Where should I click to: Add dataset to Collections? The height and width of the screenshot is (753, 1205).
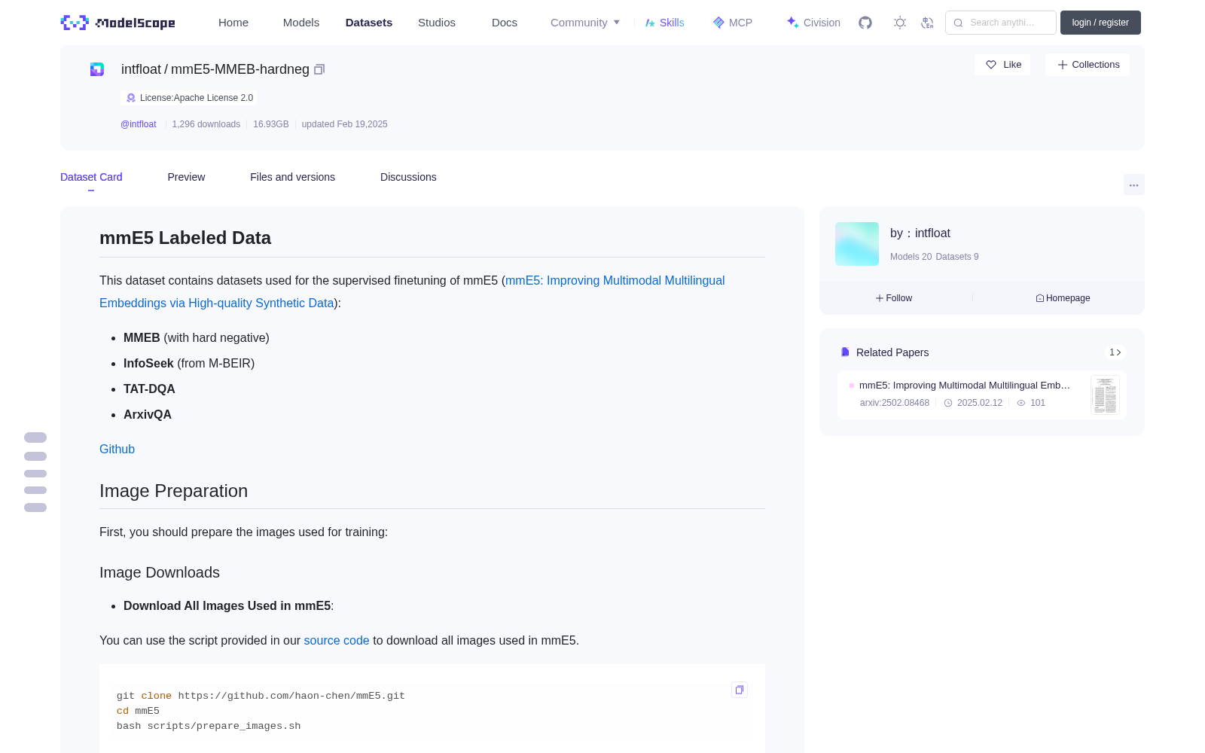click(1088, 65)
